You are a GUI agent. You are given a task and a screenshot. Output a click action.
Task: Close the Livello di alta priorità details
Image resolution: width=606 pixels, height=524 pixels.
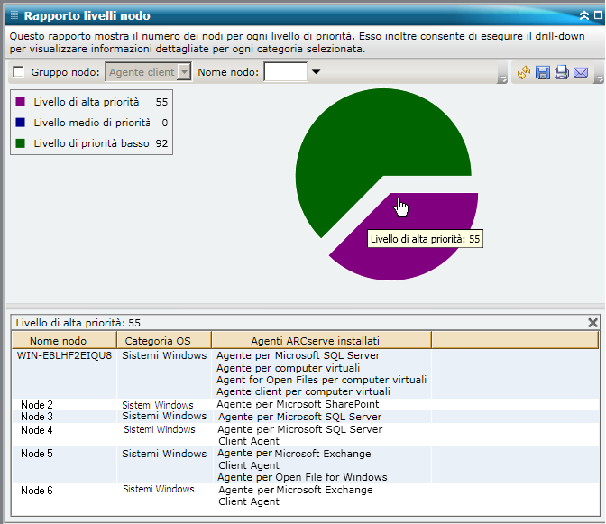pyautogui.click(x=592, y=322)
